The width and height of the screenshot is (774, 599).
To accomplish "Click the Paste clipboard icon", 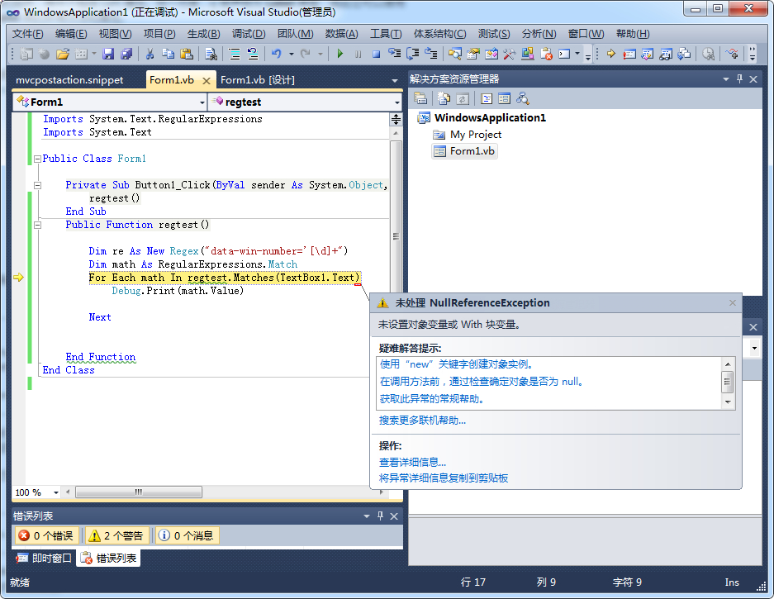I will coord(187,55).
